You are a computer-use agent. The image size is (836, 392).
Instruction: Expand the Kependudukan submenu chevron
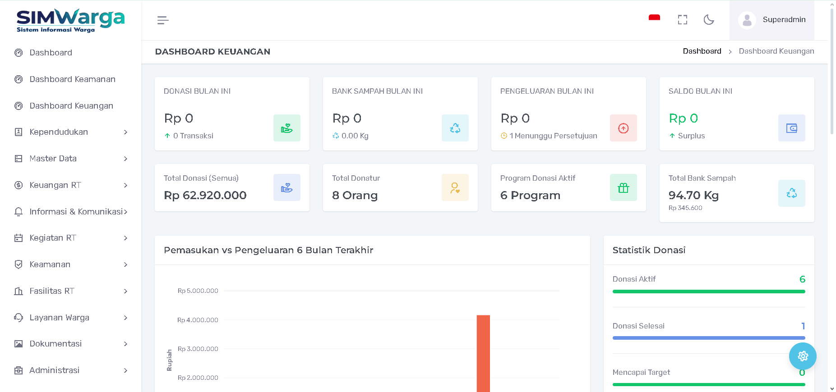coord(125,132)
